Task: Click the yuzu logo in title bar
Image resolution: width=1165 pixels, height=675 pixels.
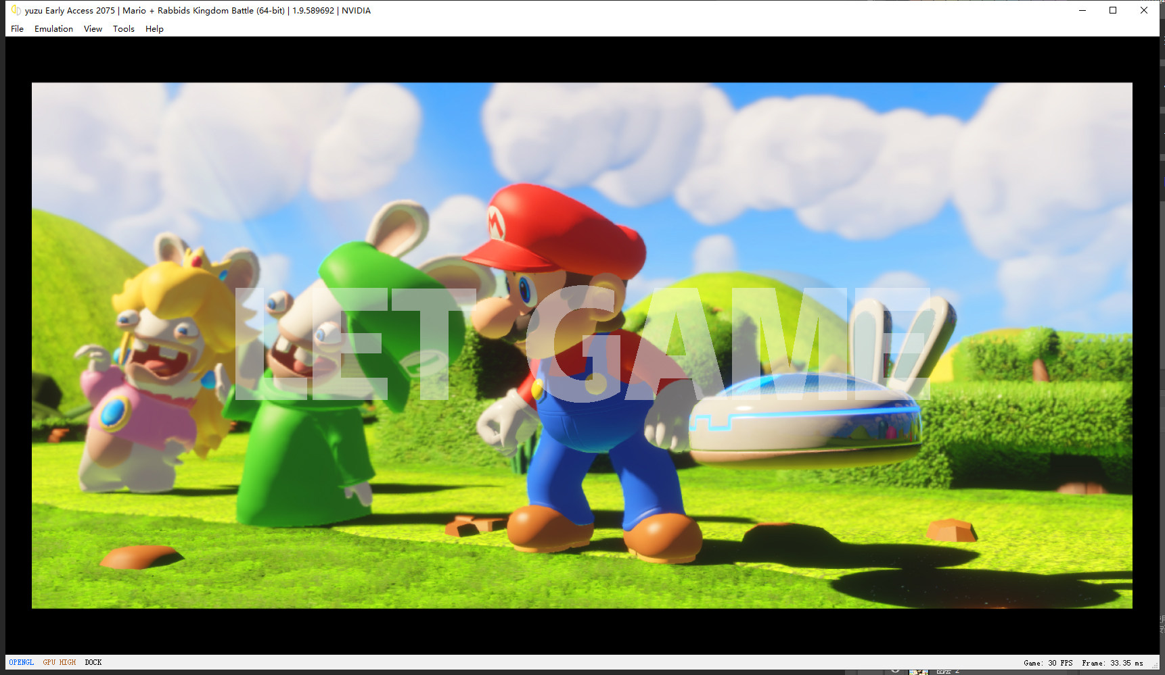Action: coord(16,10)
